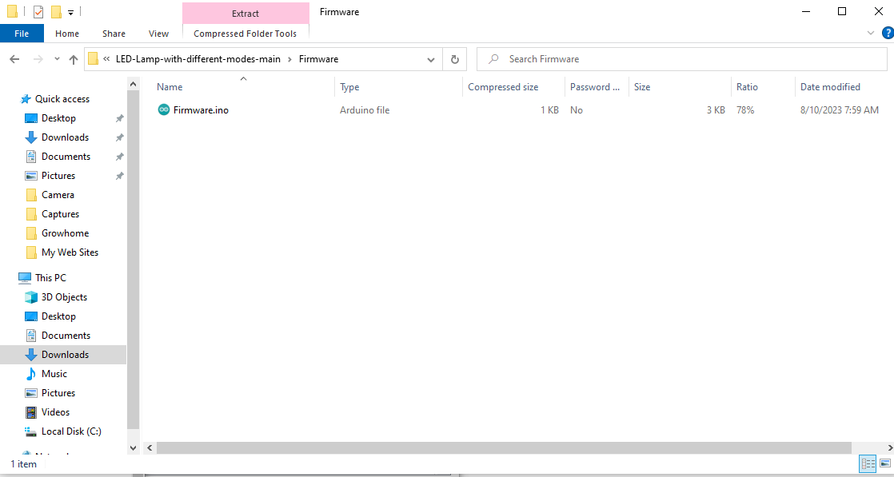Open 3D Objects under This PC
Image resolution: width=894 pixels, height=477 pixels.
pyautogui.click(x=64, y=297)
